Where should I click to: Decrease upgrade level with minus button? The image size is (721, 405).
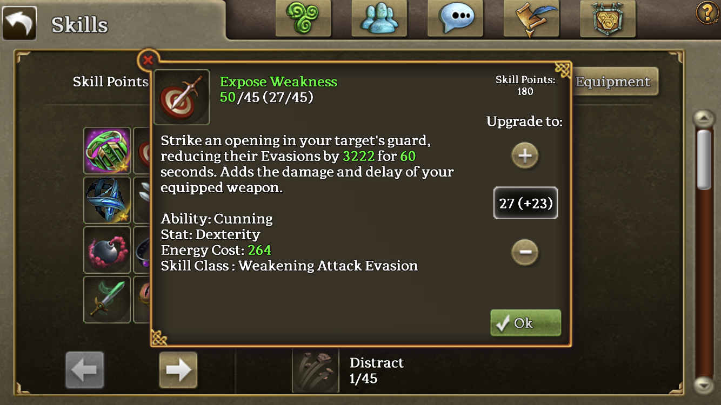click(x=525, y=252)
